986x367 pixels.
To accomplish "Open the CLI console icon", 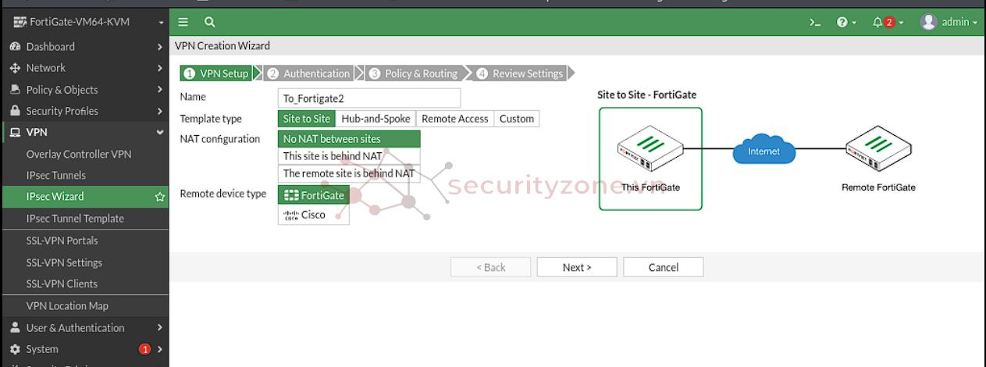I will tap(815, 23).
